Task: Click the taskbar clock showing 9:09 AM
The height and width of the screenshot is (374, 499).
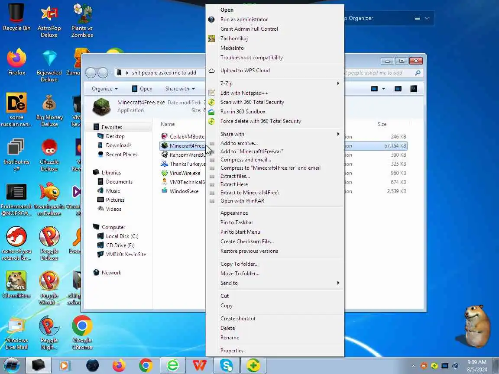Action: coord(477,366)
